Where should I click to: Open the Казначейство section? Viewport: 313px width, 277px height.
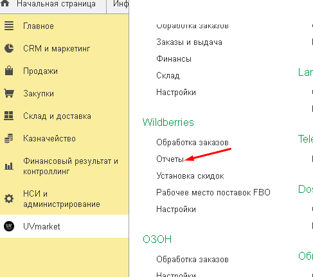(49, 138)
